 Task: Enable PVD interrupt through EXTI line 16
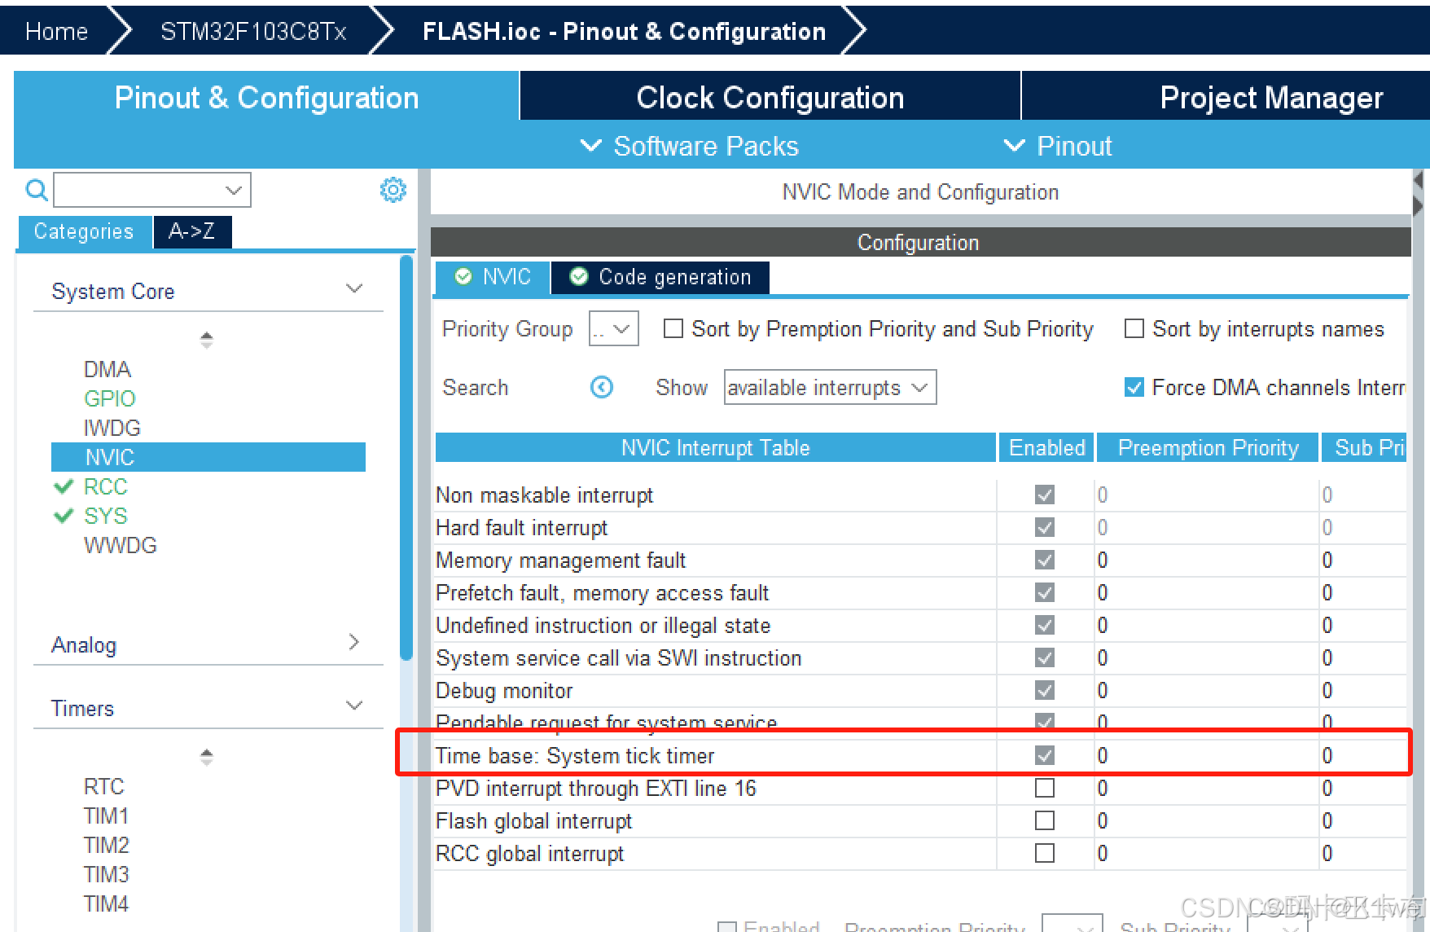[x=1045, y=788]
